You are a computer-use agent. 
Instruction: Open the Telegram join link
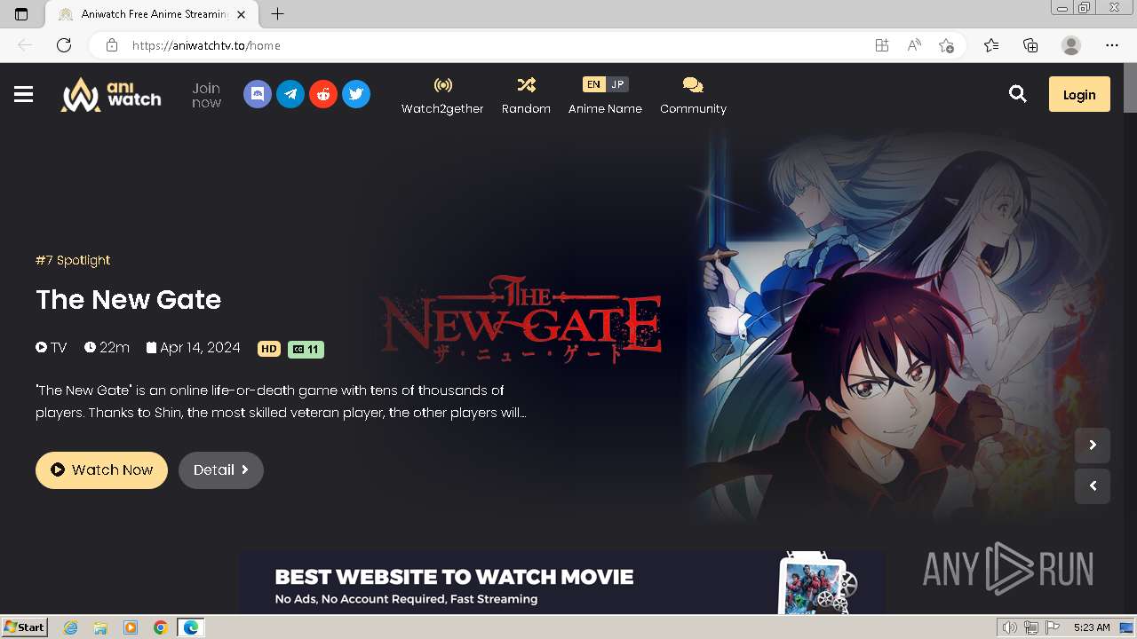(x=290, y=94)
